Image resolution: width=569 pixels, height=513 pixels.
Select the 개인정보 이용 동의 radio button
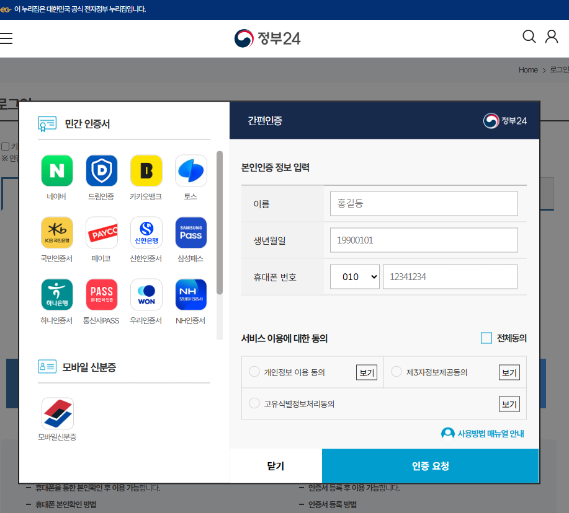(x=254, y=370)
